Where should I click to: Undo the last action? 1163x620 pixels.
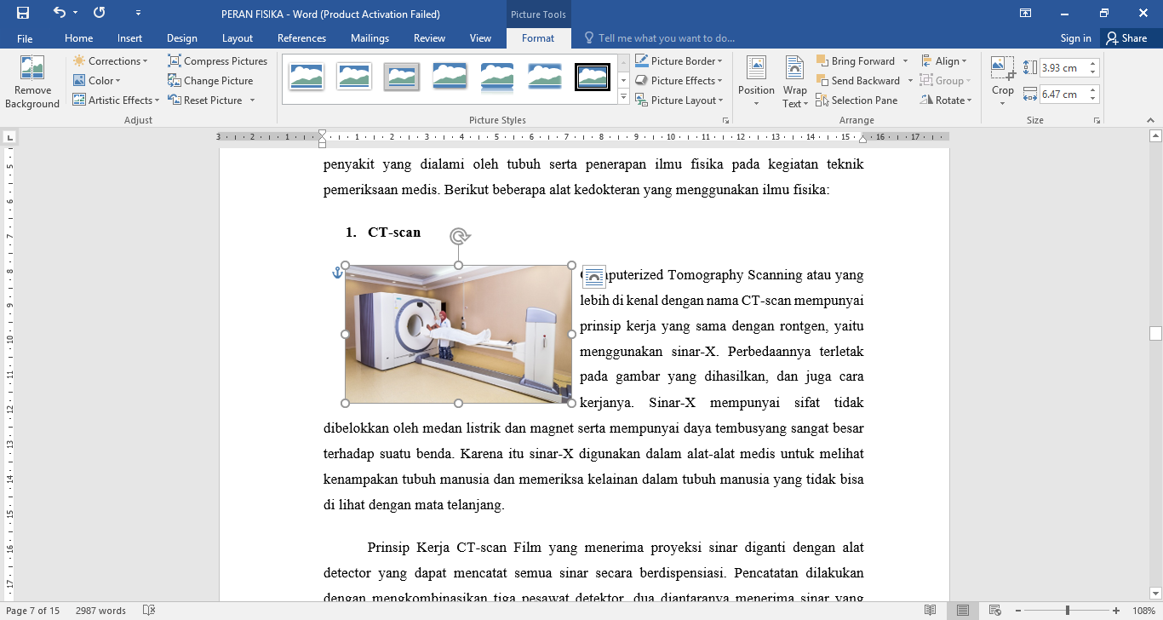click(x=59, y=13)
